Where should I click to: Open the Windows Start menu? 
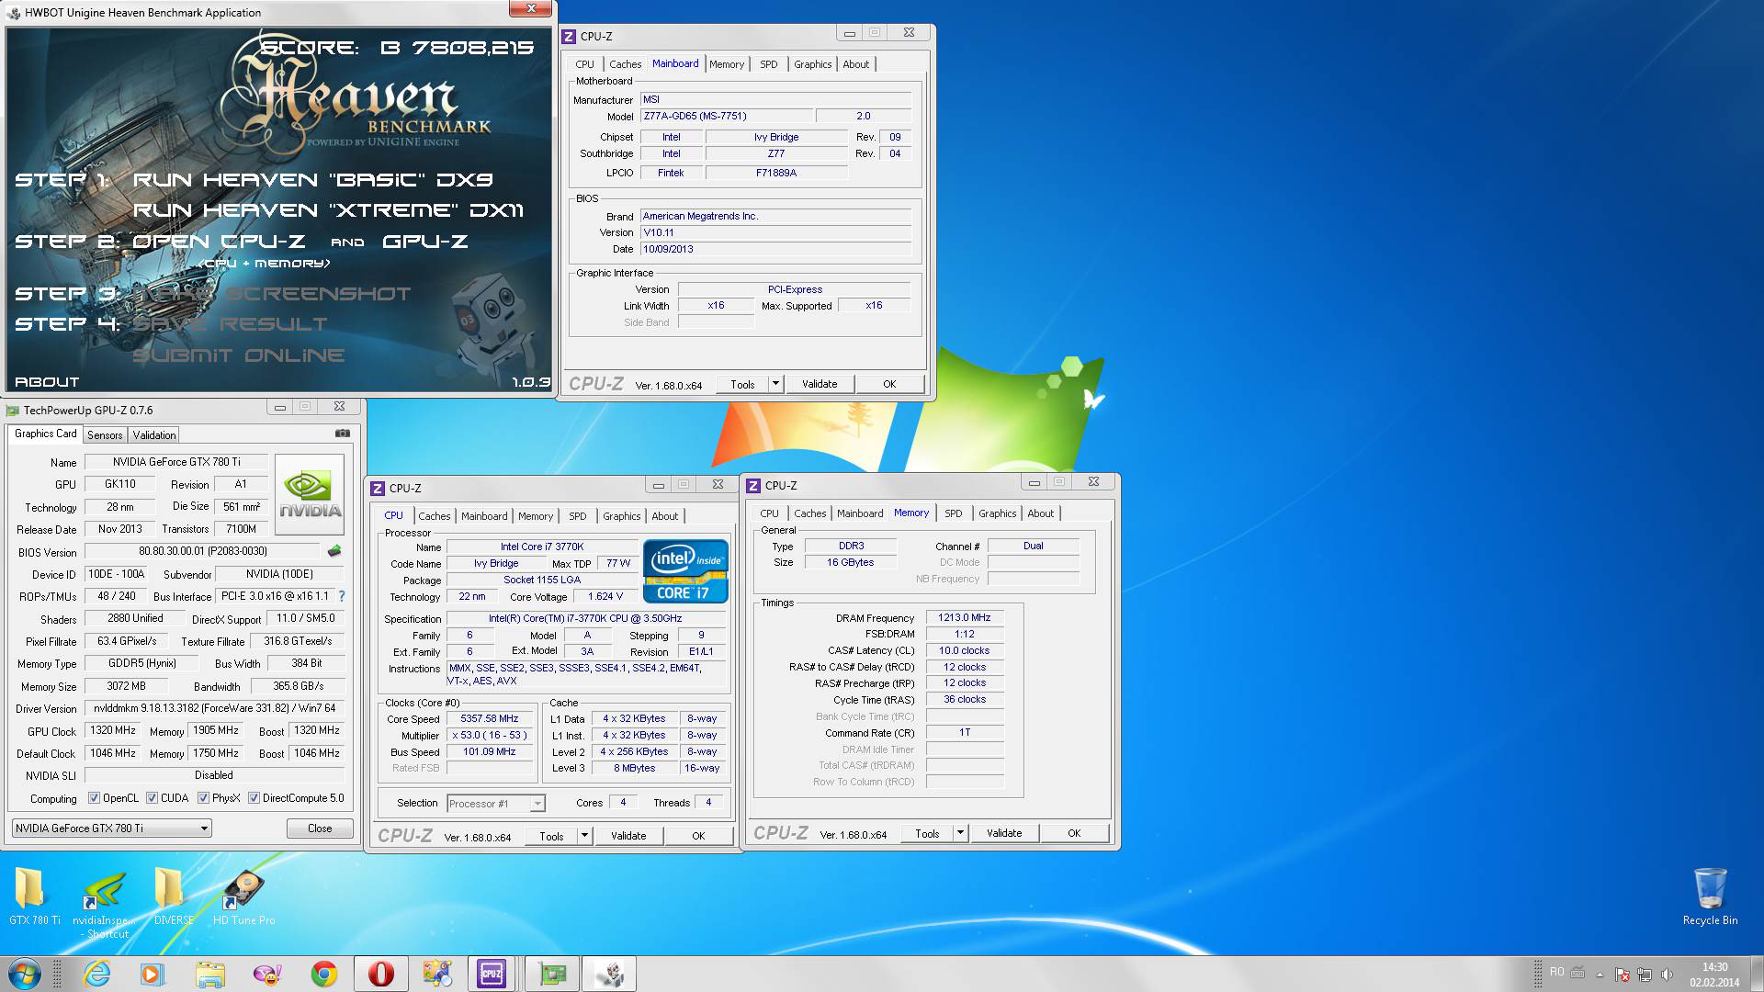(x=25, y=974)
